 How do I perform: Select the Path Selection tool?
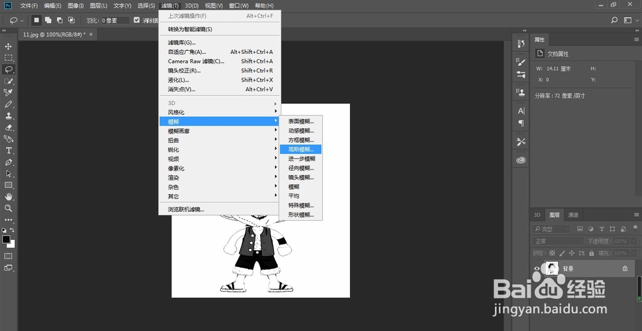pos(8,173)
